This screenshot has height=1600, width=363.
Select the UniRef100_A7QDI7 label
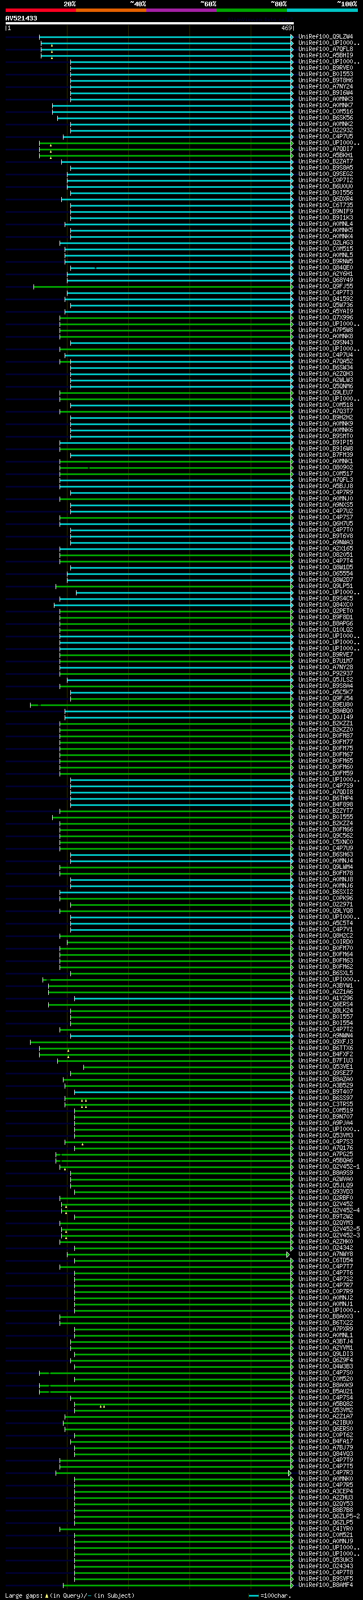326,149
